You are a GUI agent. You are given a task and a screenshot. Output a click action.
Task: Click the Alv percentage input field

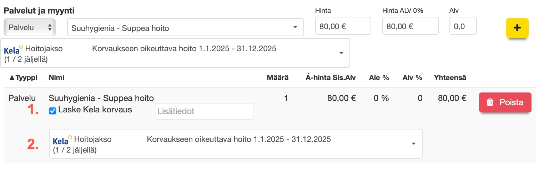click(x=463, y=26)
